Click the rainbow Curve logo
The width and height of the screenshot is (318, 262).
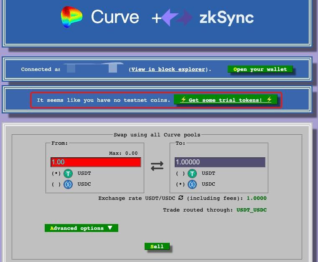72,17
